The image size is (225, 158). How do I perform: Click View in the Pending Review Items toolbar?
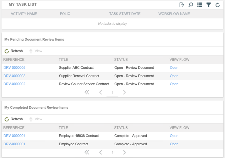click(x=36, y=51)
